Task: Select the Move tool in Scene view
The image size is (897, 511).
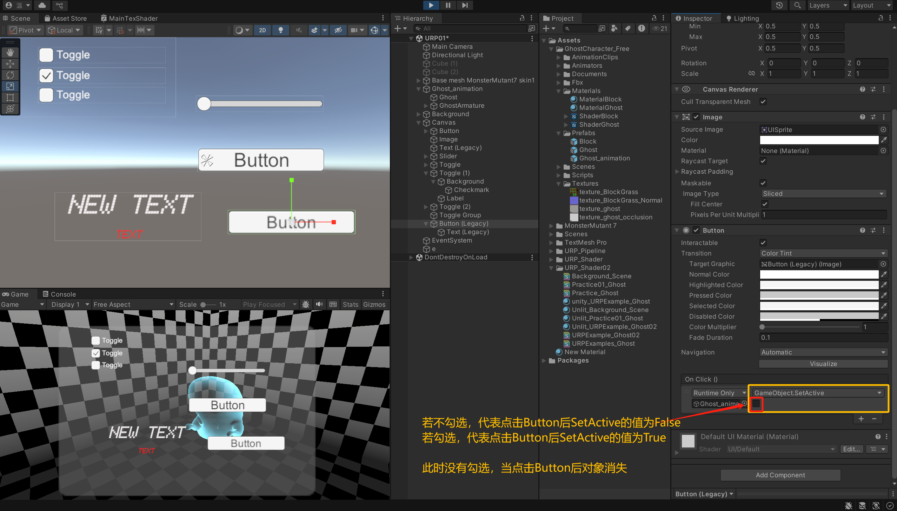Action: (x=10, y=64)
